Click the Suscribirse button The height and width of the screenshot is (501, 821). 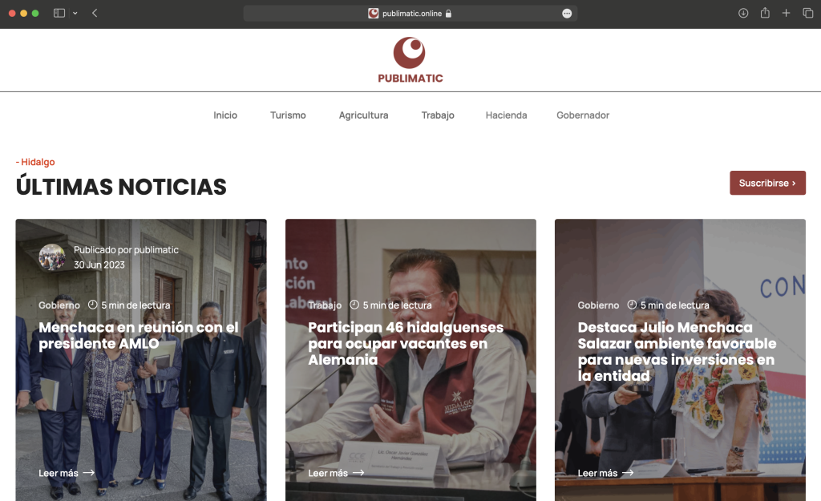(767, 183)
